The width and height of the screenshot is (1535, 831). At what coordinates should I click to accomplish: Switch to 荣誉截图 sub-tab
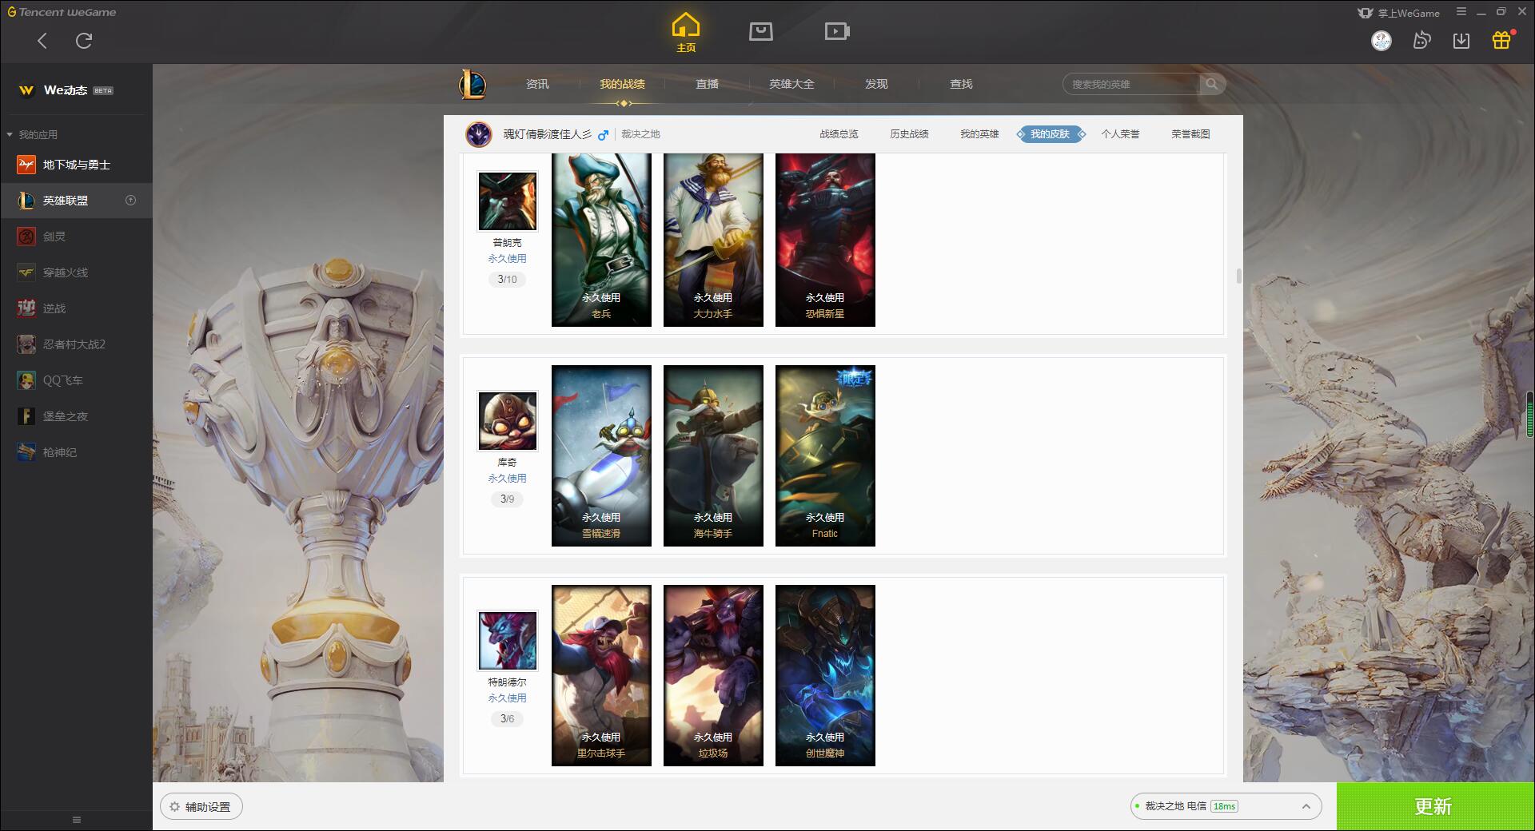click(1190, 134)
